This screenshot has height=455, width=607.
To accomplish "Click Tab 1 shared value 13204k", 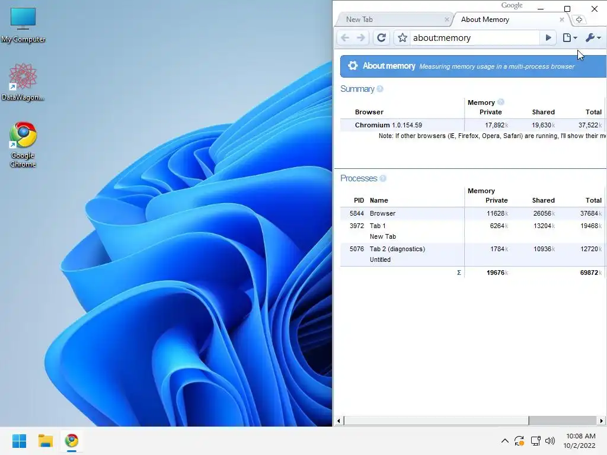I will (544, 226).
